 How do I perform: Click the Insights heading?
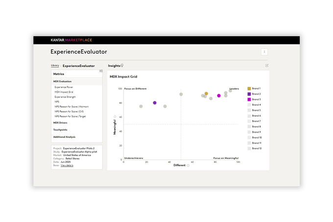click(x=114, y=66)
